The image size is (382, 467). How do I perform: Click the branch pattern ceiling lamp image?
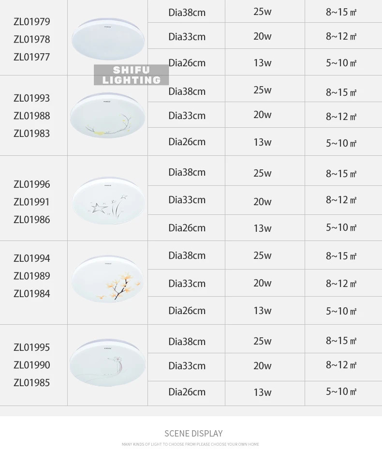108,116
